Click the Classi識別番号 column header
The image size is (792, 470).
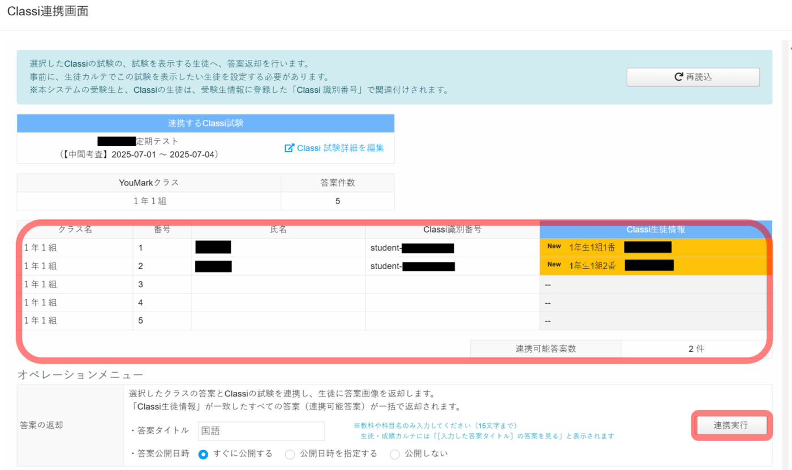(x=453, y=230)
